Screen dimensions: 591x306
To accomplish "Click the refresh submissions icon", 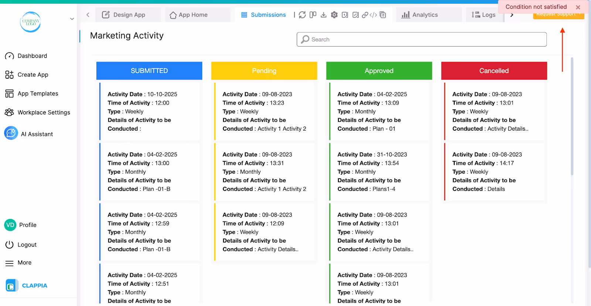I will pyautogui.click(x=302, y=15).
